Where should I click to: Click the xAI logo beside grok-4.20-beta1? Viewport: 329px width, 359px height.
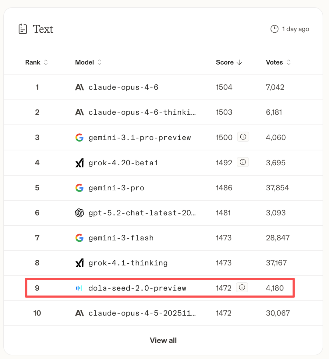80,163
